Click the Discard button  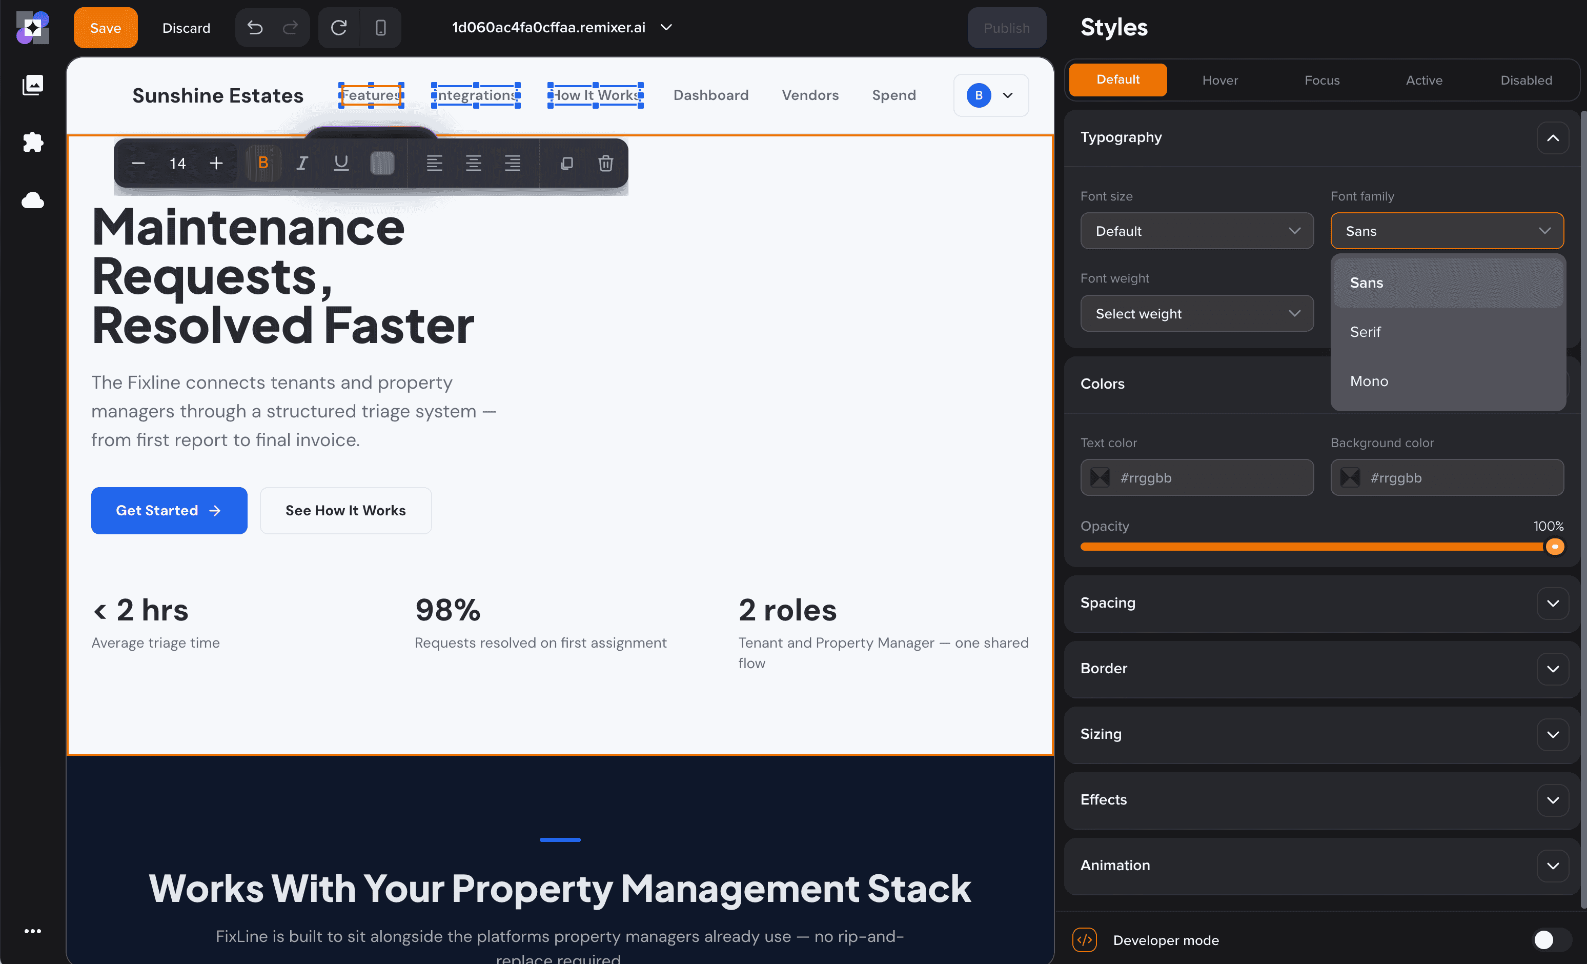[x=186, y=28]
